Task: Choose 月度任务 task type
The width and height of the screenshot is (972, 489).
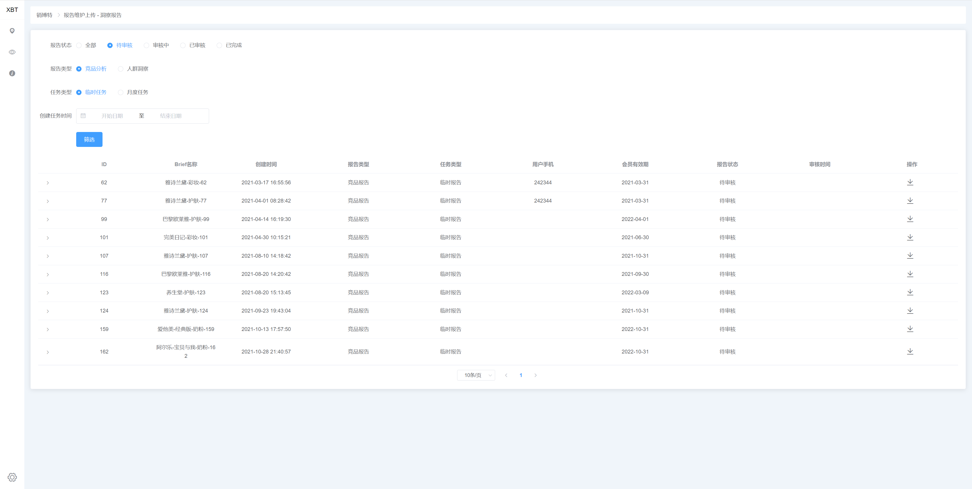Action: [x=133, y=92]
